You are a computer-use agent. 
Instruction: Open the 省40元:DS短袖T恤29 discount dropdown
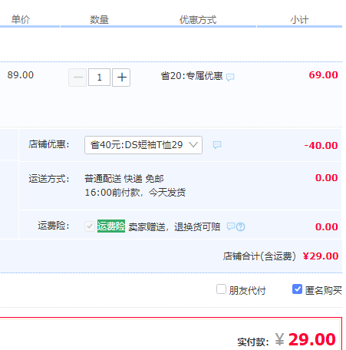click(143, 145)
